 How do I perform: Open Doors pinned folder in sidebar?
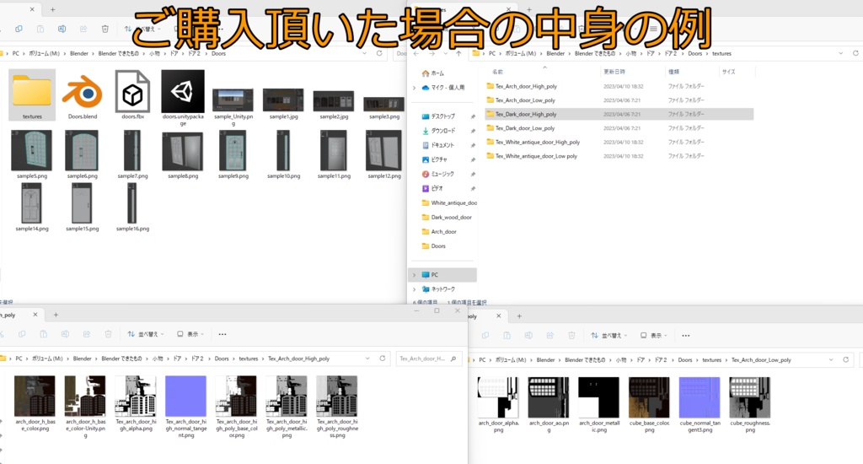tap(434, 245)
